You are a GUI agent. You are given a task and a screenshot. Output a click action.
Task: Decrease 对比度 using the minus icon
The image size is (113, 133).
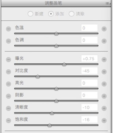click(x=9, y=72)
